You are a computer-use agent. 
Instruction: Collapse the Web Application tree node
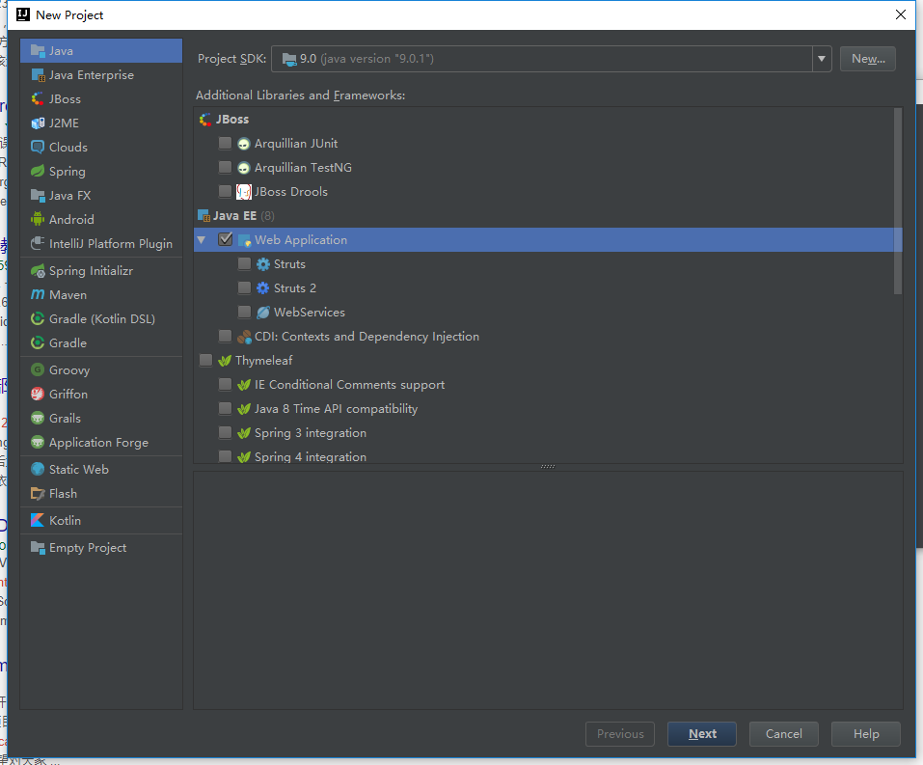click(202, 240)
